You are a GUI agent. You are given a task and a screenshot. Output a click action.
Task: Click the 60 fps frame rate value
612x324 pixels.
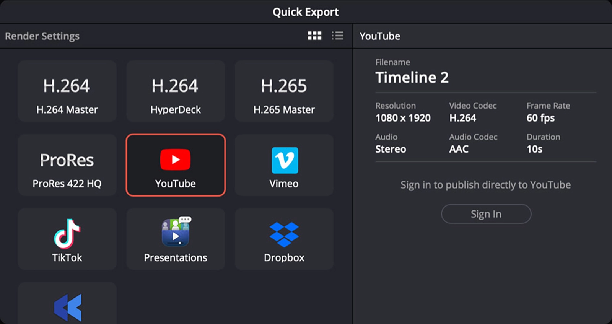pyautogui.click(x=540, y=118)
